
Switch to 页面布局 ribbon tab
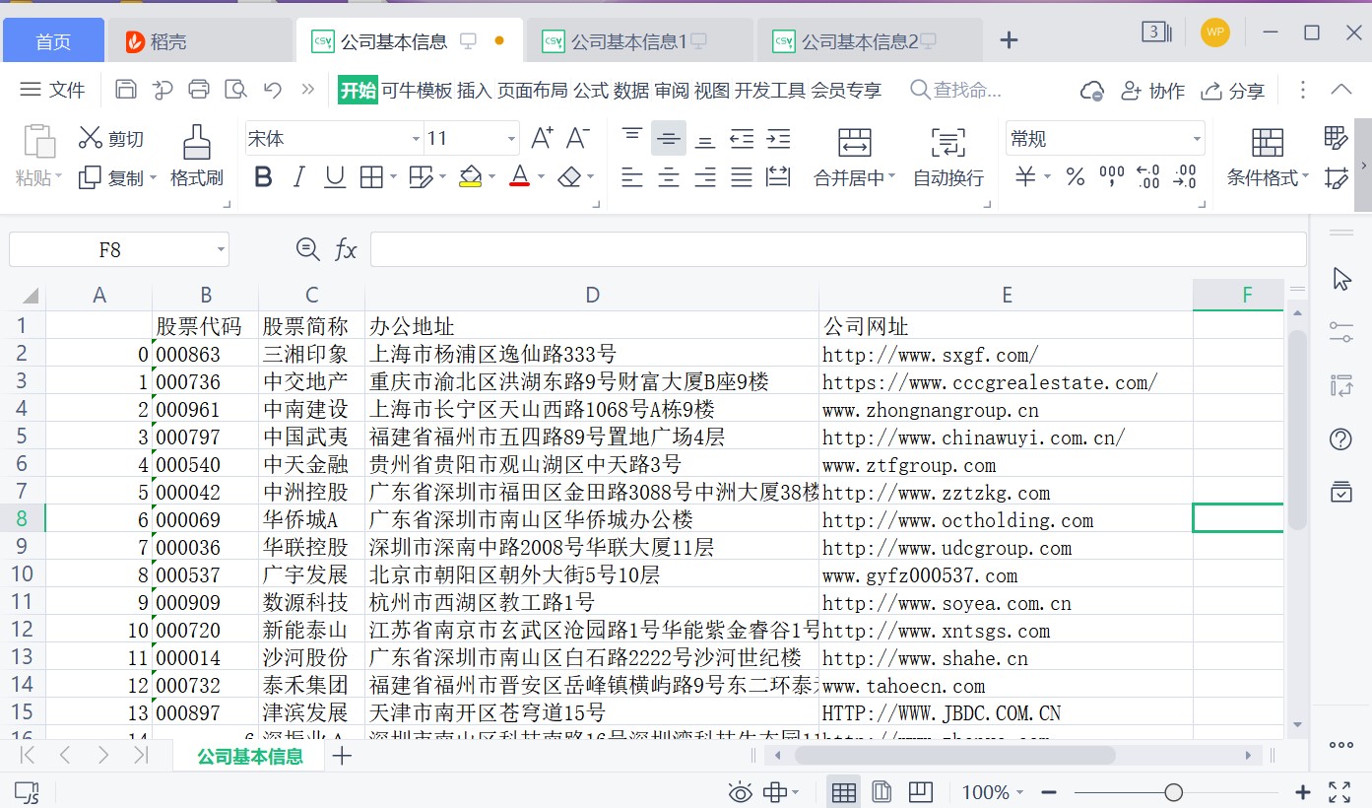pos(532,91)
